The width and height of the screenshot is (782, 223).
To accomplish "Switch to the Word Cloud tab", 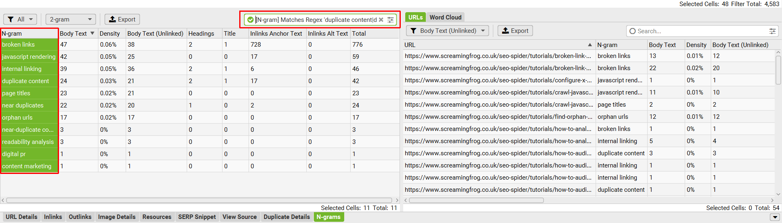I will click(446, 17).
